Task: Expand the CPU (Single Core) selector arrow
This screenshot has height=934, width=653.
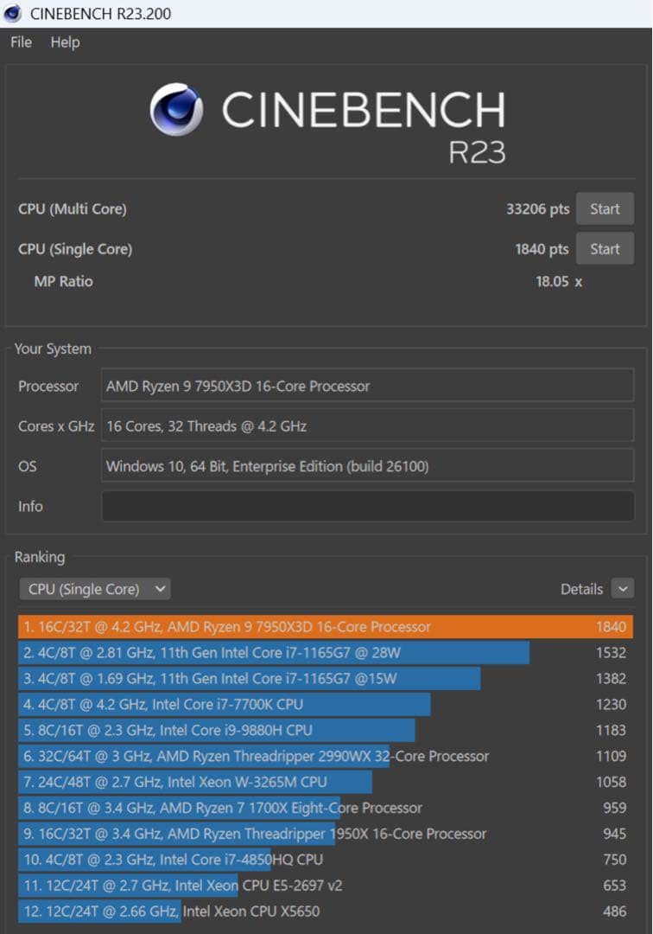Action: pos(159,589)
